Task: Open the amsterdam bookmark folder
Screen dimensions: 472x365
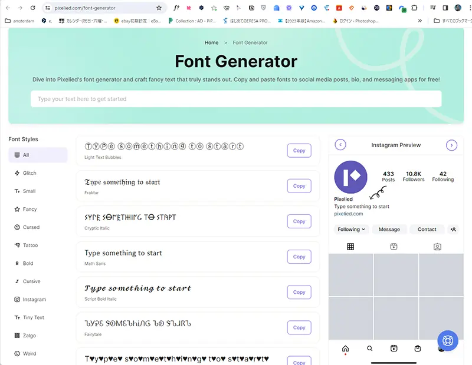Action: [x=20, y=21]
